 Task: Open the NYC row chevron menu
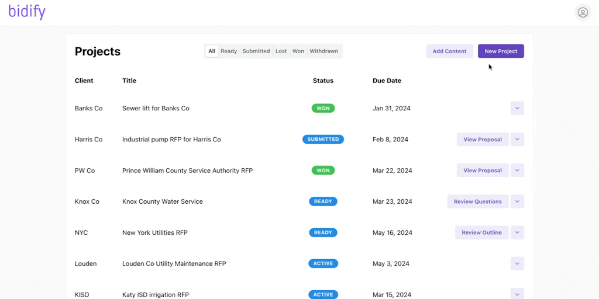click(x=517, y=232)
